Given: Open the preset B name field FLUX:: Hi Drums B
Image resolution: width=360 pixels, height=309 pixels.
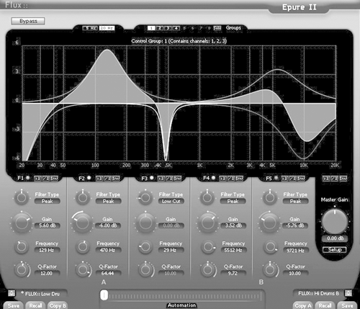Looking at the screenshot, I should [x=318, y=293].
